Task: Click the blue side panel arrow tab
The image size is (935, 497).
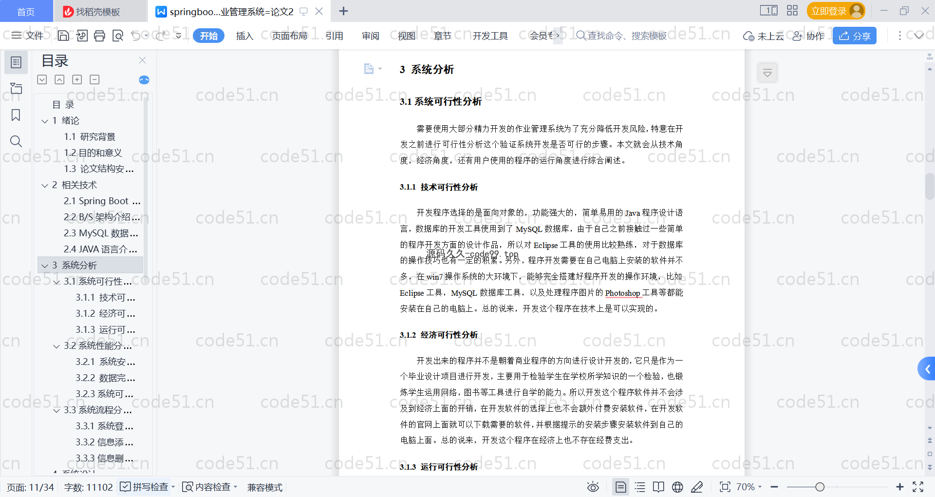Action: (927, 369)
